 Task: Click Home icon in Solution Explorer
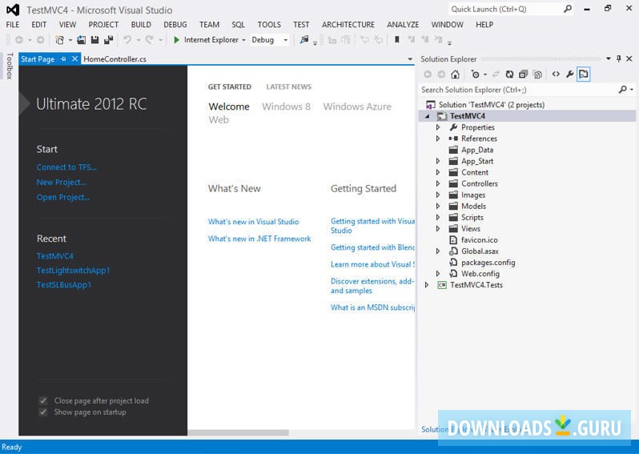[455, 74]
